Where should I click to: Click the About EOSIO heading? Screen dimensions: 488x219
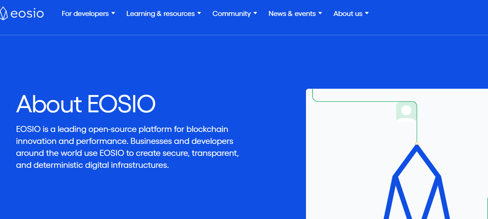tap(85, 104)
